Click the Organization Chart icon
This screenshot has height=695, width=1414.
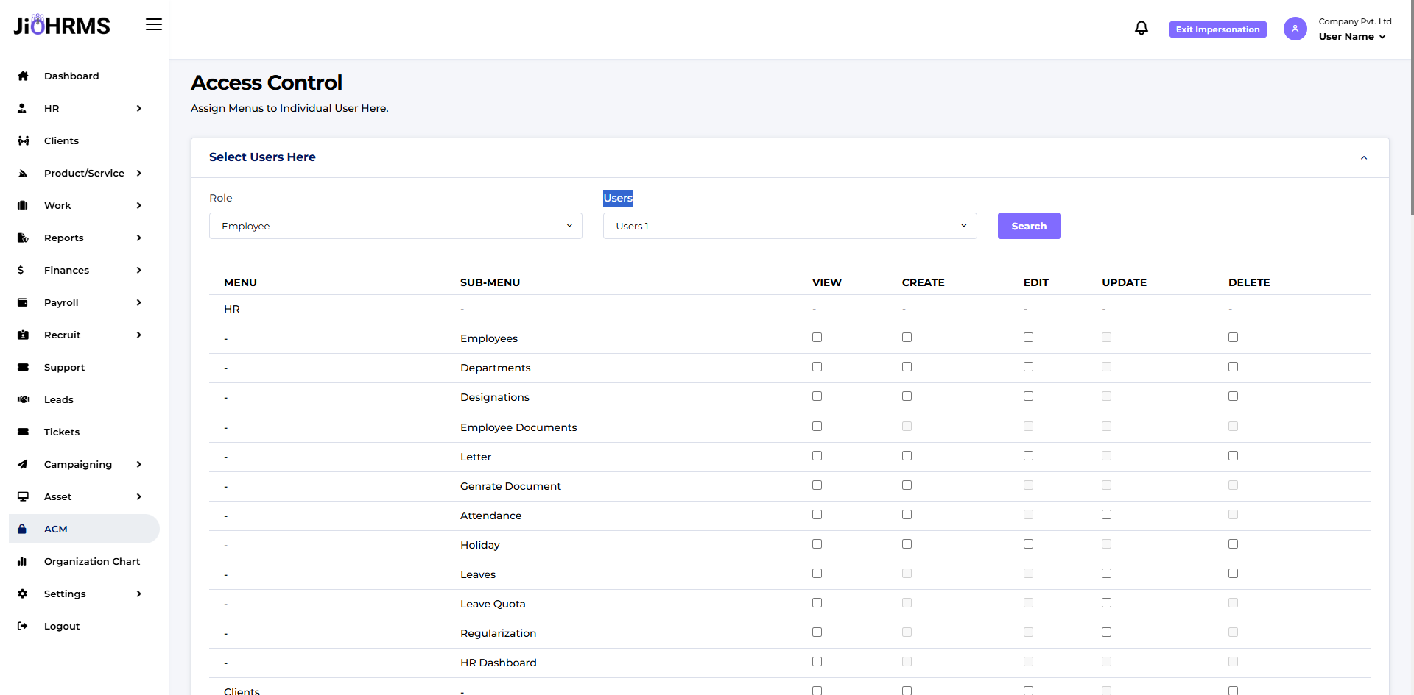[x=23, y=561]
